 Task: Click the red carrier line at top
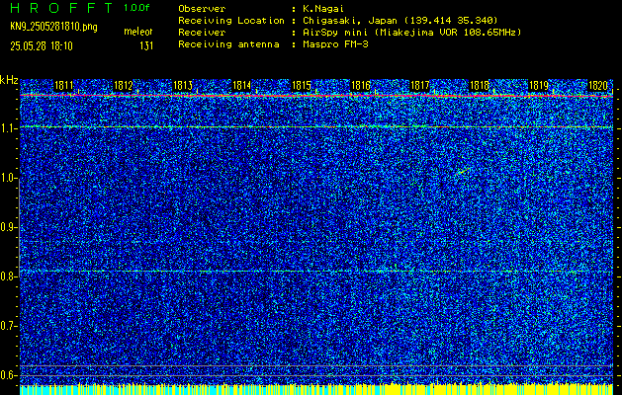pyautogui.click(x=316, y=96)
